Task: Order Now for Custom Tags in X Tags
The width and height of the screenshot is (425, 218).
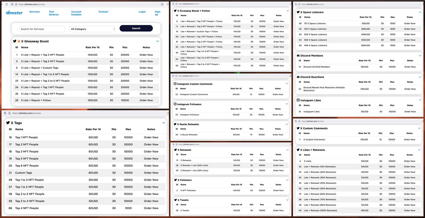Action: 151,173
